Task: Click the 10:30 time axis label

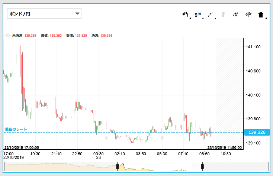Action: pos(226,154)
